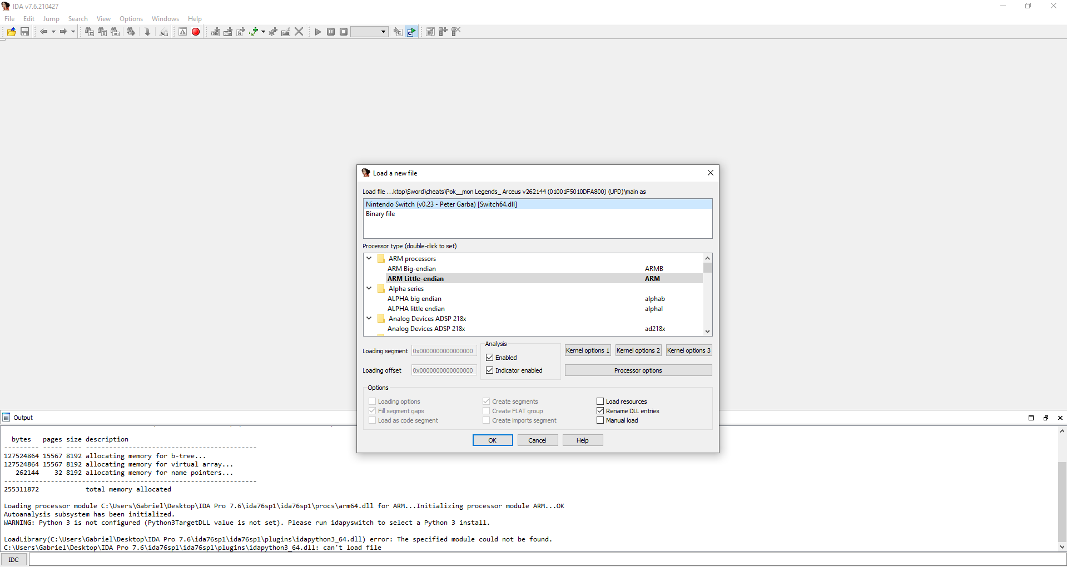Click the Search byte sequence binoculars icon

pyautogui.click(x=115, y=32)
